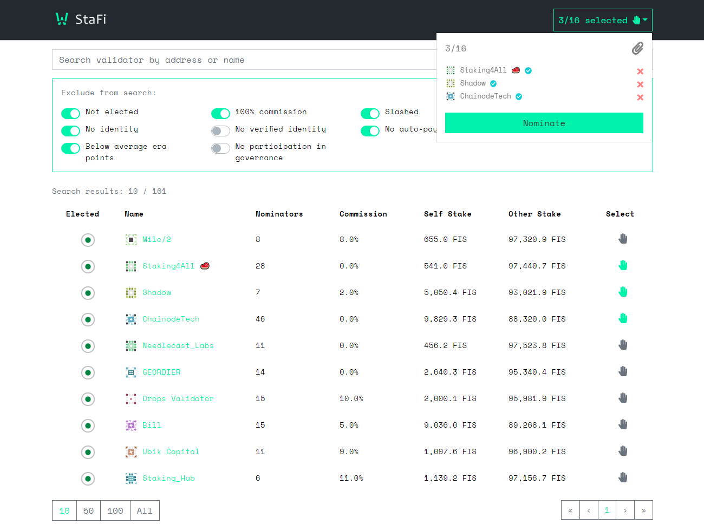Open Drops Validator link

(178, 398)
